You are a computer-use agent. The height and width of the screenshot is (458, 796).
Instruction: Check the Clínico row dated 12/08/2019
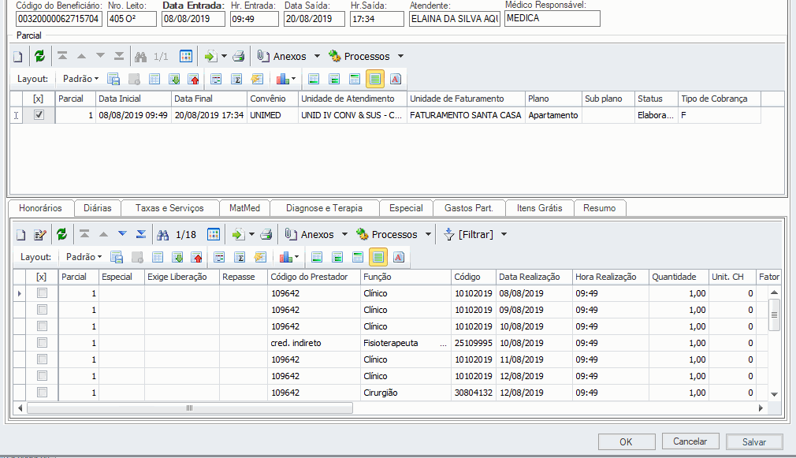pos(42,376)
